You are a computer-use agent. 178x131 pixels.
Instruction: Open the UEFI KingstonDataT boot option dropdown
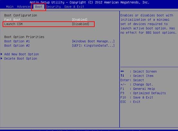93,45
